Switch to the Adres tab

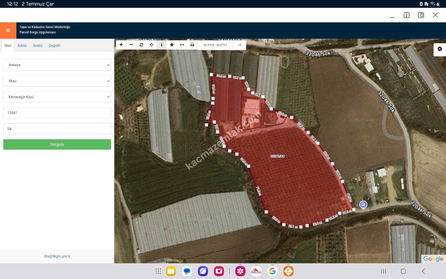[x=22, y=45]
